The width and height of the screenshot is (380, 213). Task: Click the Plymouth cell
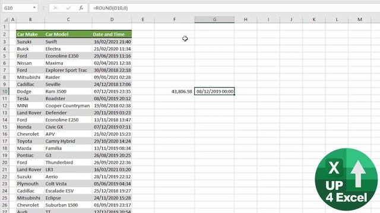[30, 184]
